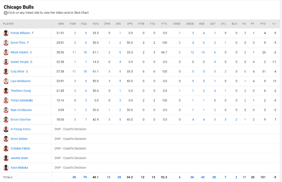The height and width of the screenshot is (182, 282).
Task: Click Javonte Green player headshot
Action: pyautogui.click(x=6, y=158)
